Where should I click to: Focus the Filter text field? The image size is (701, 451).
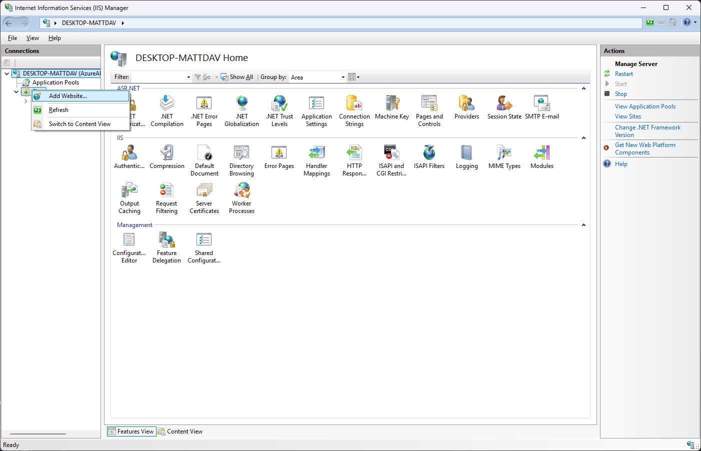(x=158, y=77)
